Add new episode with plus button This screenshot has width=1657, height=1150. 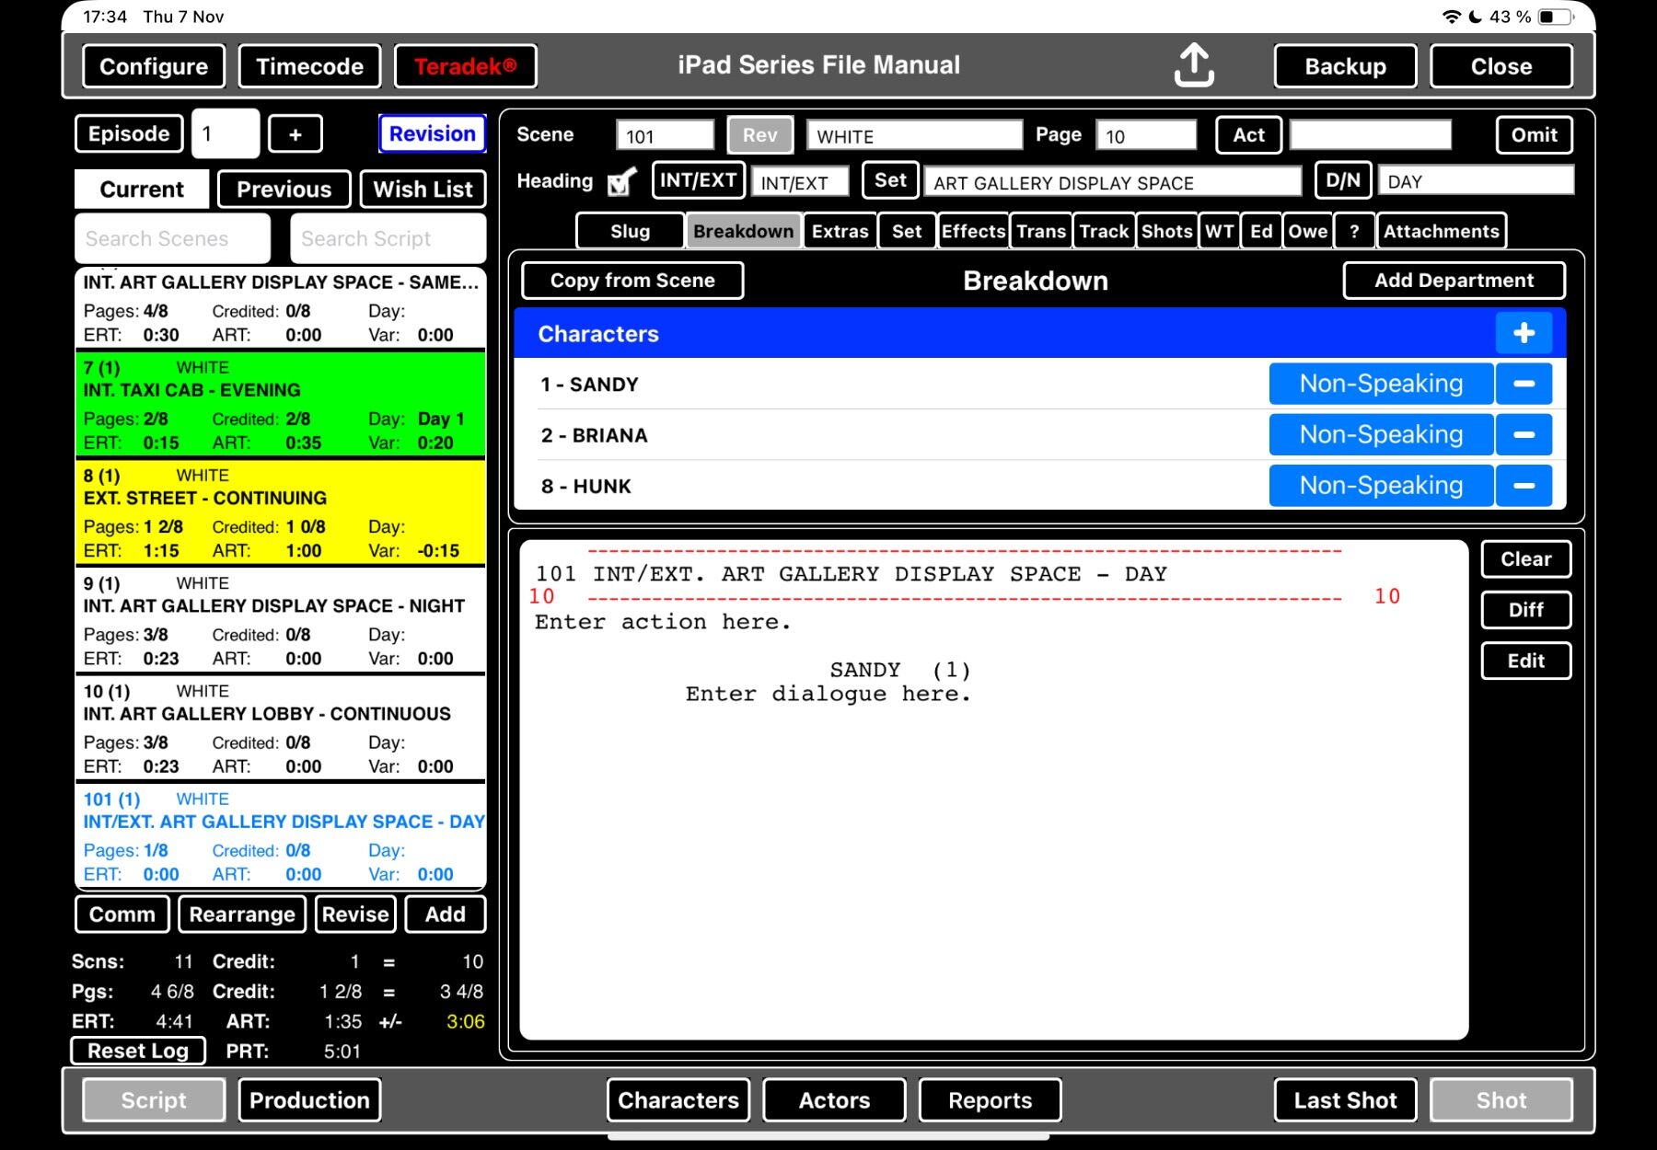pyautogui.click(x=295, y=134)
